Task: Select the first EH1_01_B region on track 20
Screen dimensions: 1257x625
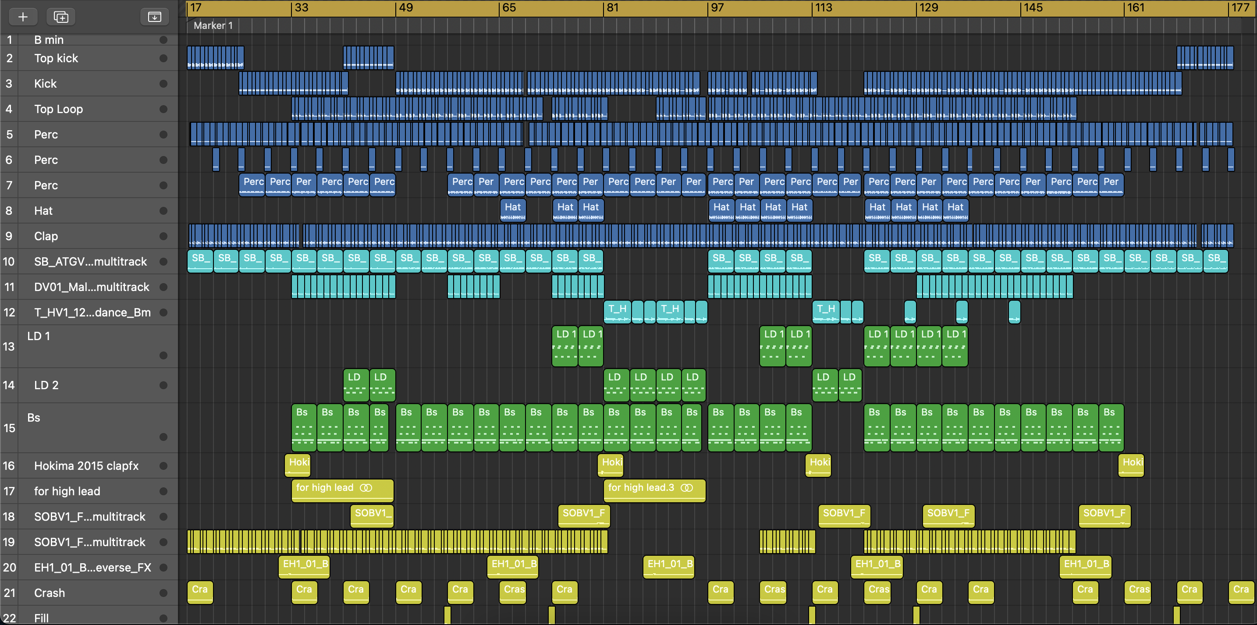Action: click(x=304, y=568)
